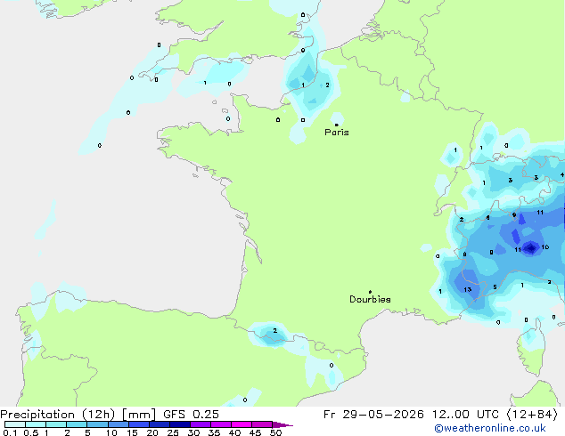Viewport: 565px width, 436px height.
Task: Pick the 5–10 mm legend swatch
Action: 97,424
